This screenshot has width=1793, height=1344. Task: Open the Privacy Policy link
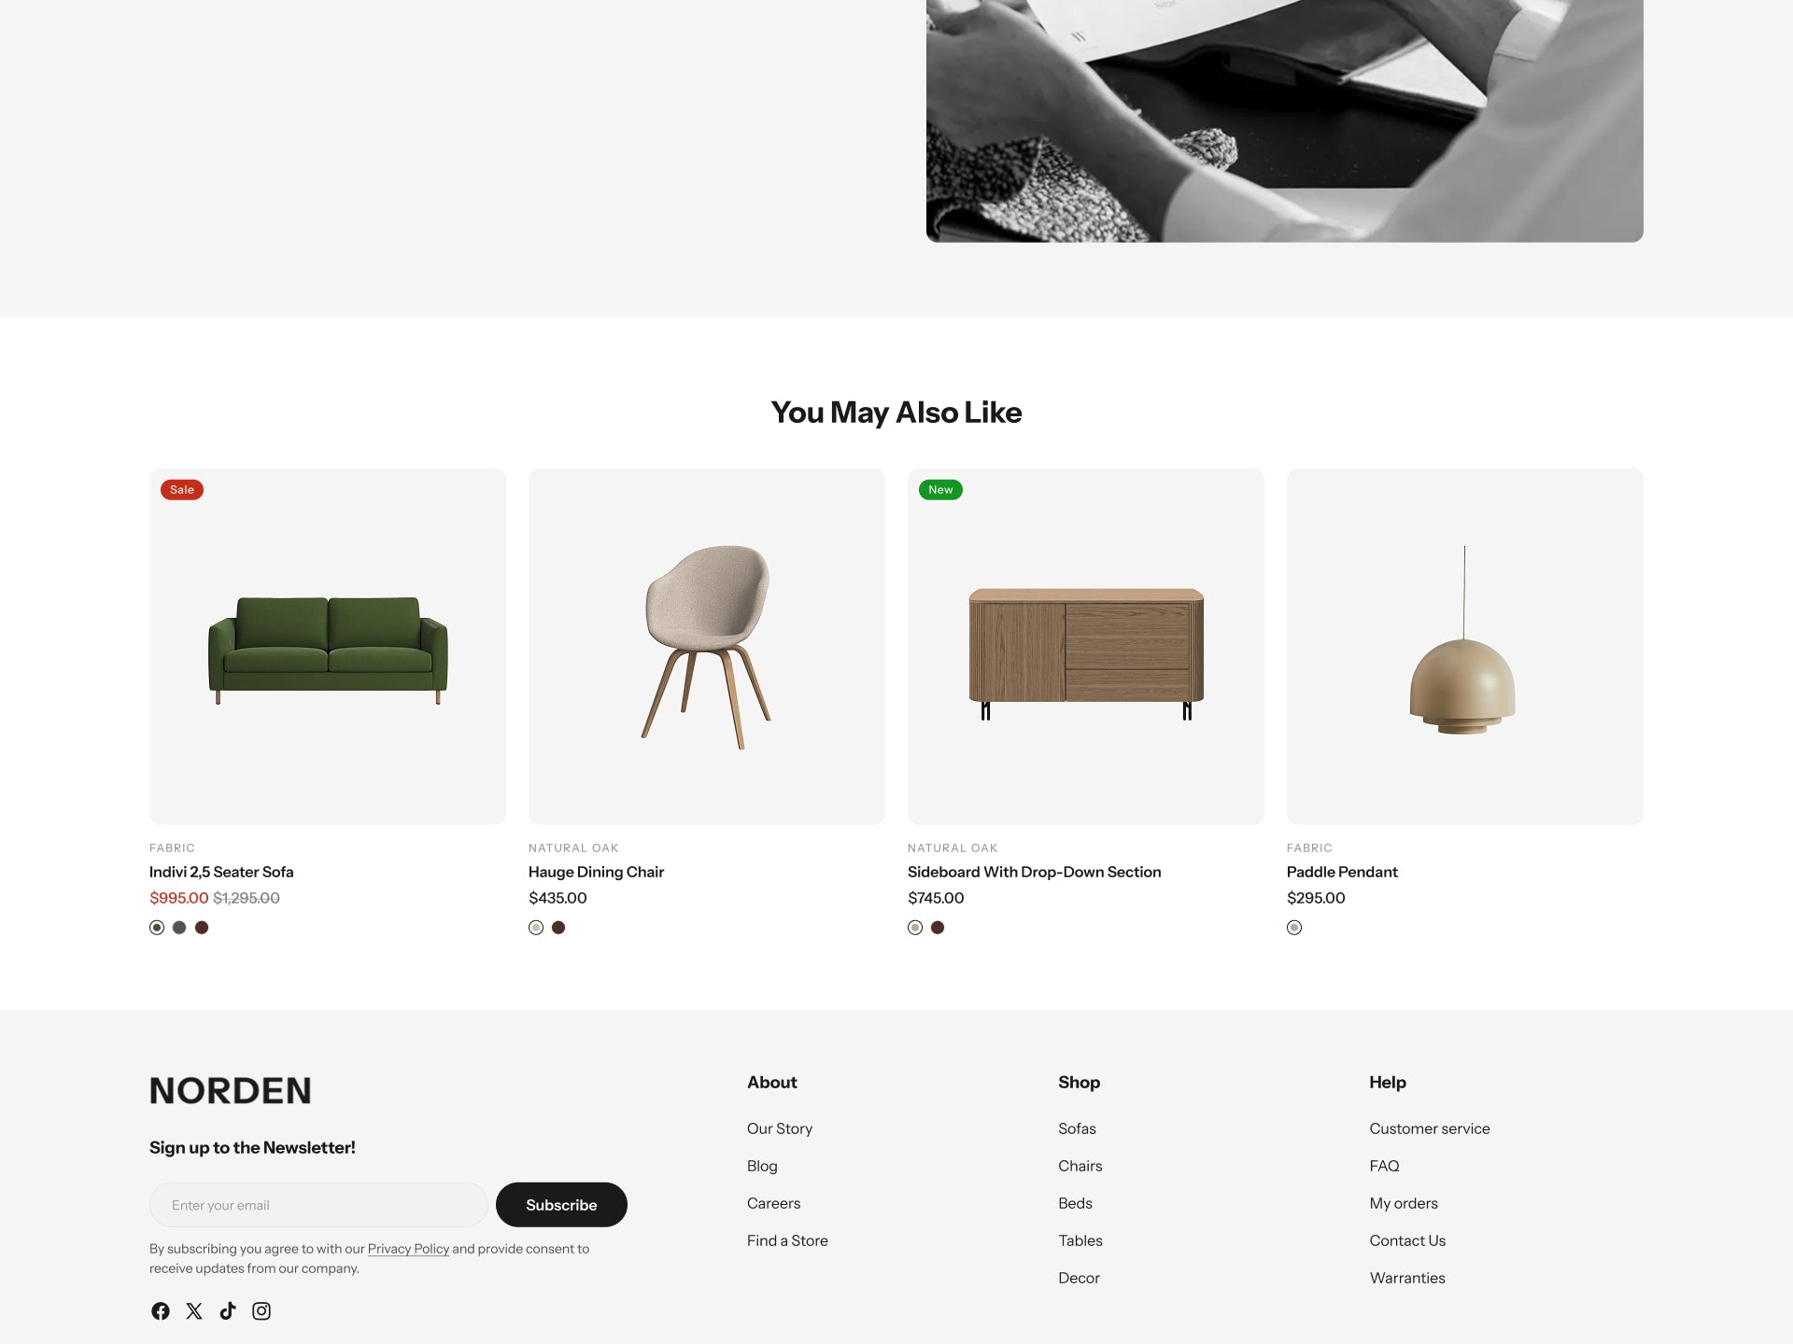point(408,1249)
